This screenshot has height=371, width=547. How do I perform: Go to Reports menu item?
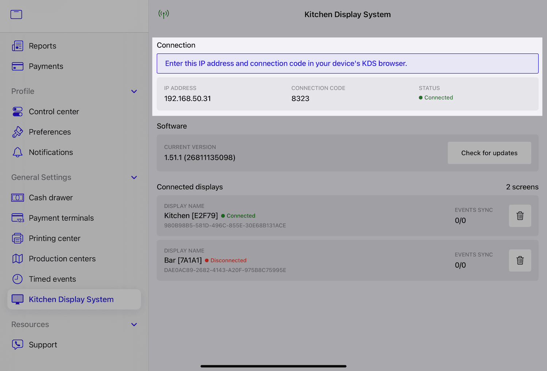(43, 46)
